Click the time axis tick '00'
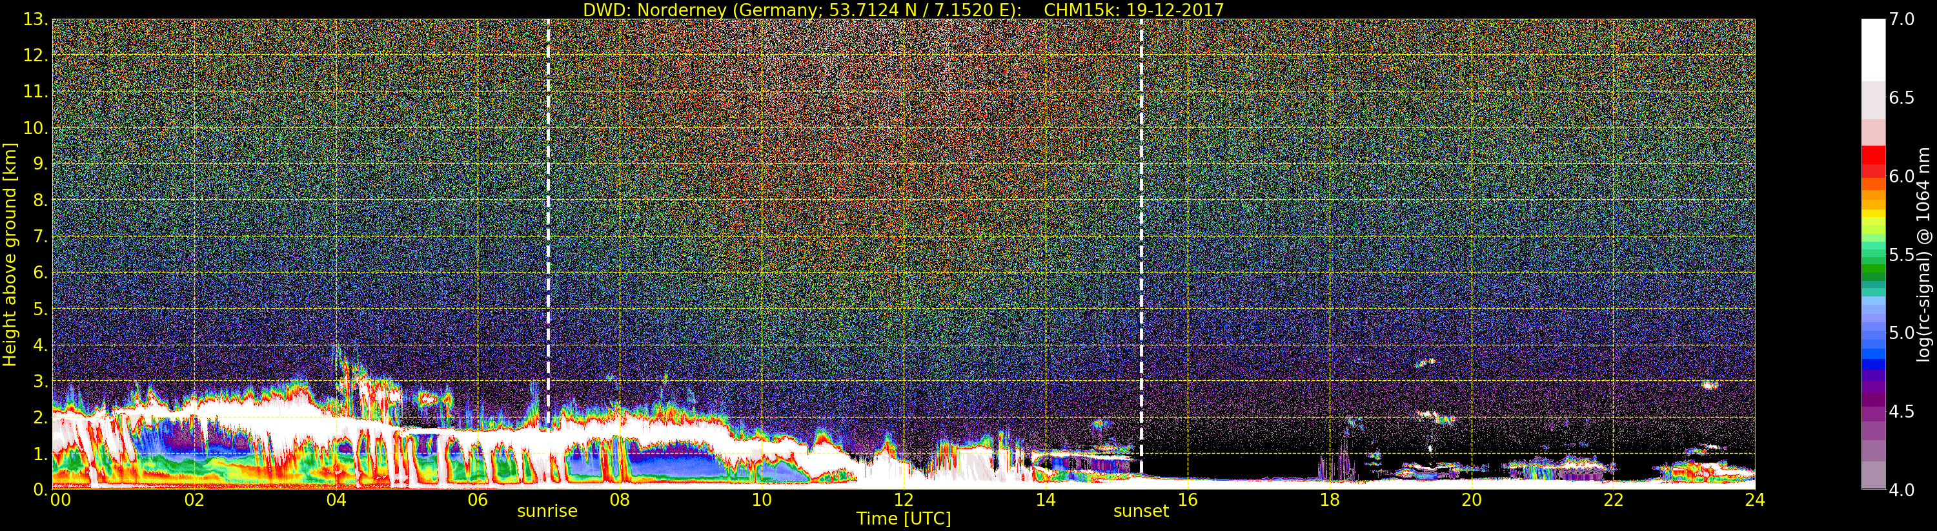Image resolution: width=1937 pixels, height=531 pixels. [x=60, y=499]
